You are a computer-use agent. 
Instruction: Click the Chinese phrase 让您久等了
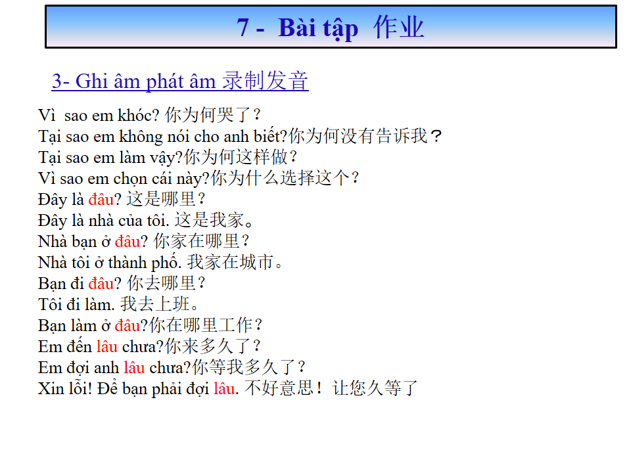click(375, 388)
